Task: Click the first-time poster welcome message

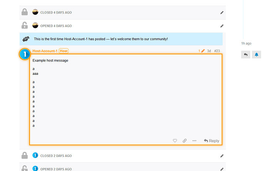Action: [101, 39]
